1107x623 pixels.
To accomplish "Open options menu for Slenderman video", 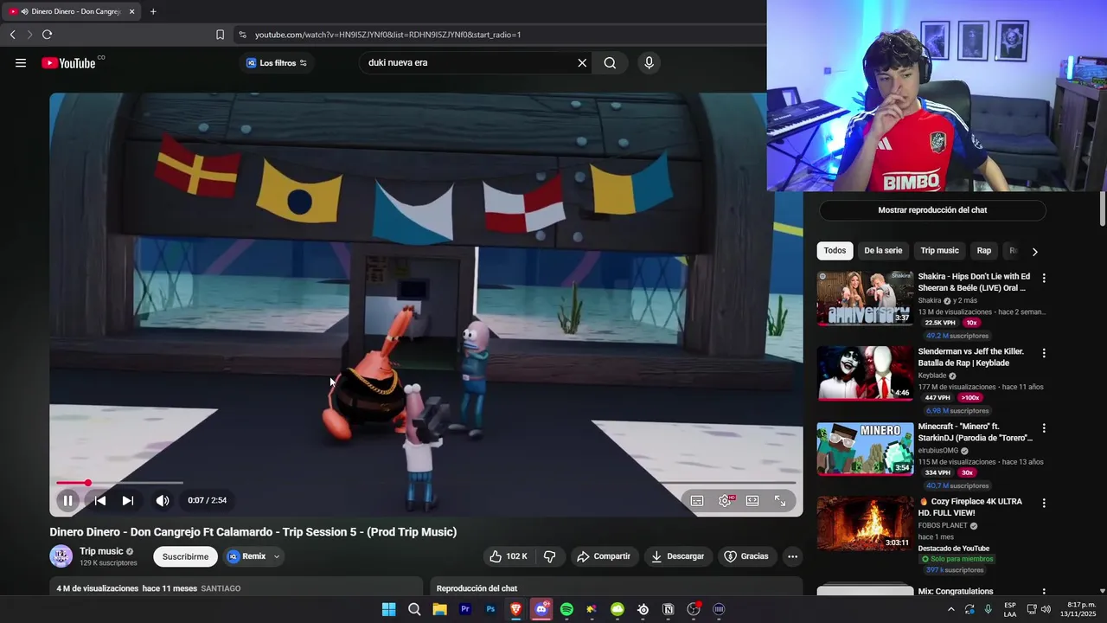I will (x=1044, y=353).
